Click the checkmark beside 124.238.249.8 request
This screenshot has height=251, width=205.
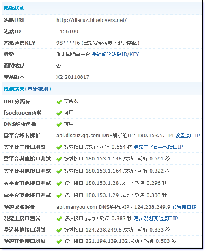pos(59,230)
